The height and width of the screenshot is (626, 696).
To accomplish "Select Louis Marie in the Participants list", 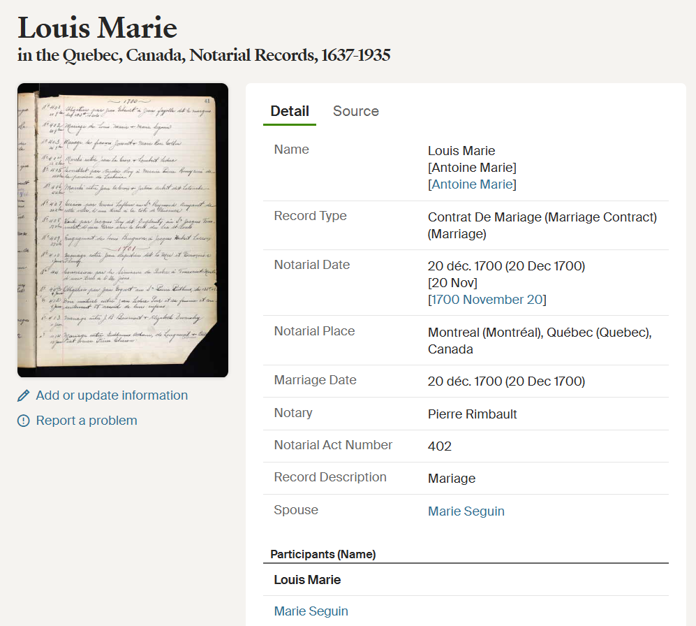I will click(307, 579).
